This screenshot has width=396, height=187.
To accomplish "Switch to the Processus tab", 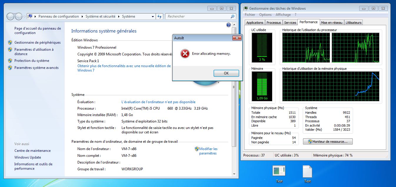I will coord(274,23).
